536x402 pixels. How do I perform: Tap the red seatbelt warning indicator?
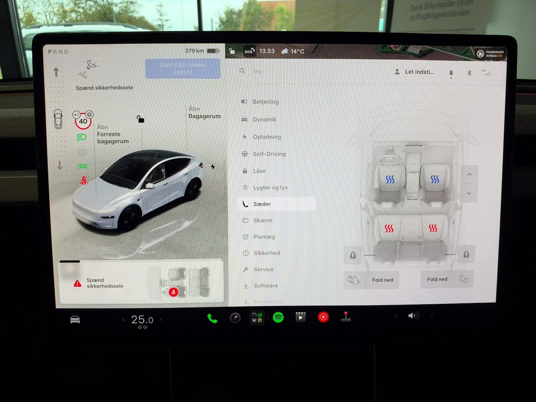[84, 181]
